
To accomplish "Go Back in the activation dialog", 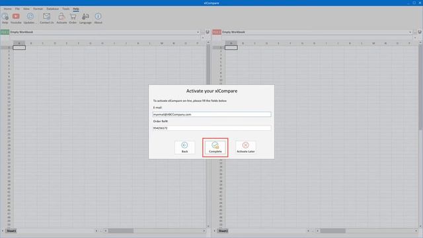I will pos(184,147).
